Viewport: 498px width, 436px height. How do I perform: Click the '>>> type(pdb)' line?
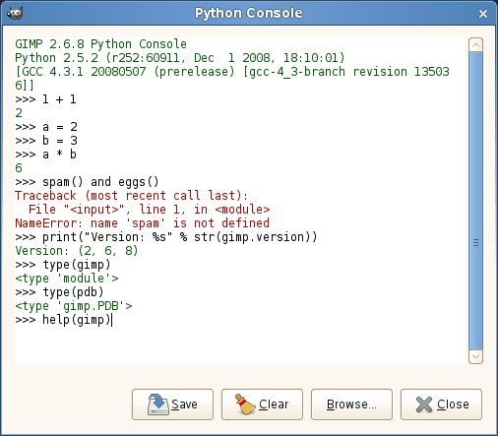[x=59, y=292]
